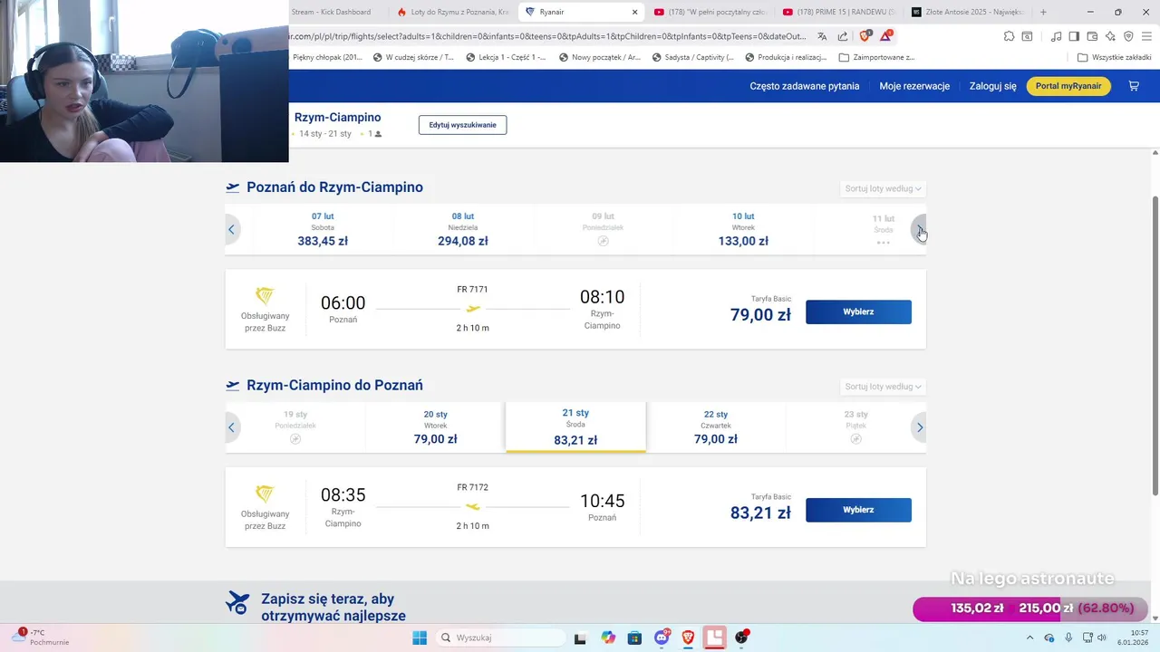The height and width of the screenshot is (652, 1160).
Task: Open the browser main menu
Action: point(1146,36)
